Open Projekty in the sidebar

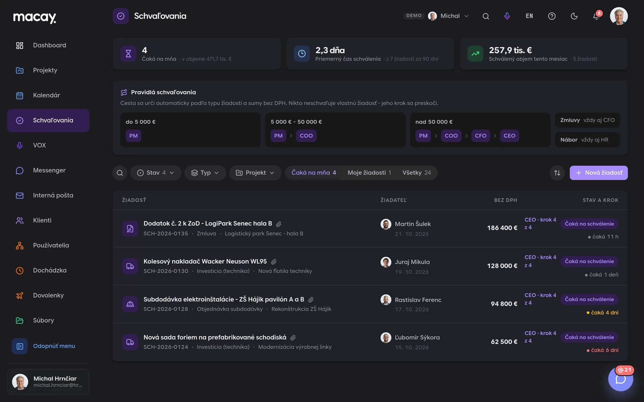[x=48, y=70]
